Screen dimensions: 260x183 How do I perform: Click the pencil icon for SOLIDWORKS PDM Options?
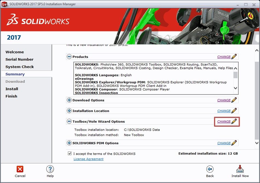234,143
